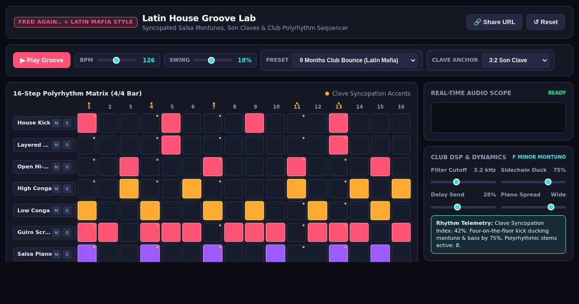Toggle High Conga step 11
Image resolution: width=579 pixels, height=304 pixels.
(296, 189)
